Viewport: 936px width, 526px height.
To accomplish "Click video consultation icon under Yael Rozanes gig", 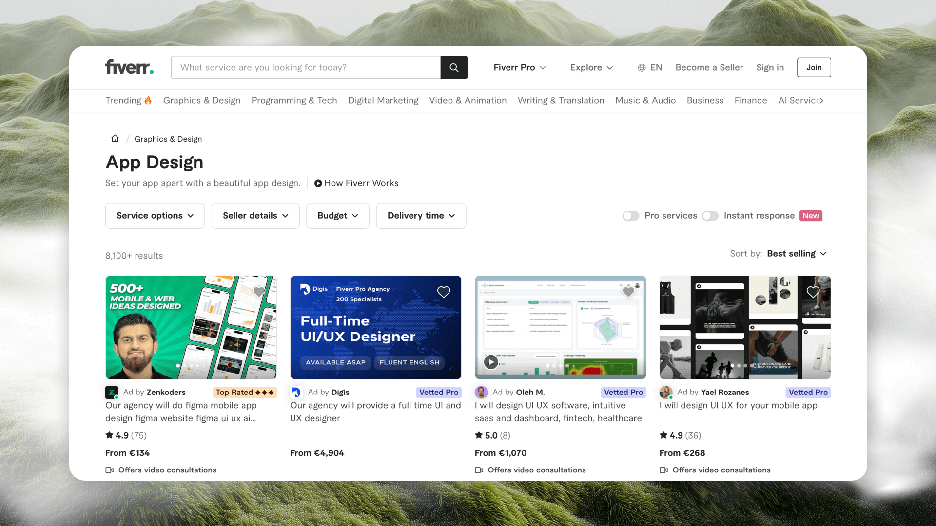I will tap(664, 470).
